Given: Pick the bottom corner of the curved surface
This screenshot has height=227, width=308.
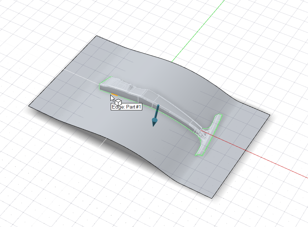Looking at the screenshot, I should coord(212,198).
